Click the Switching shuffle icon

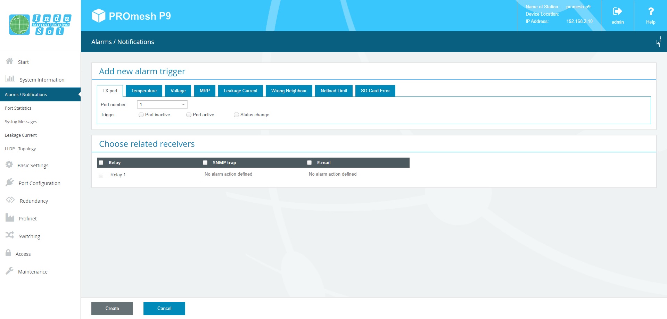pyautogui.click(x=10, y=235)
